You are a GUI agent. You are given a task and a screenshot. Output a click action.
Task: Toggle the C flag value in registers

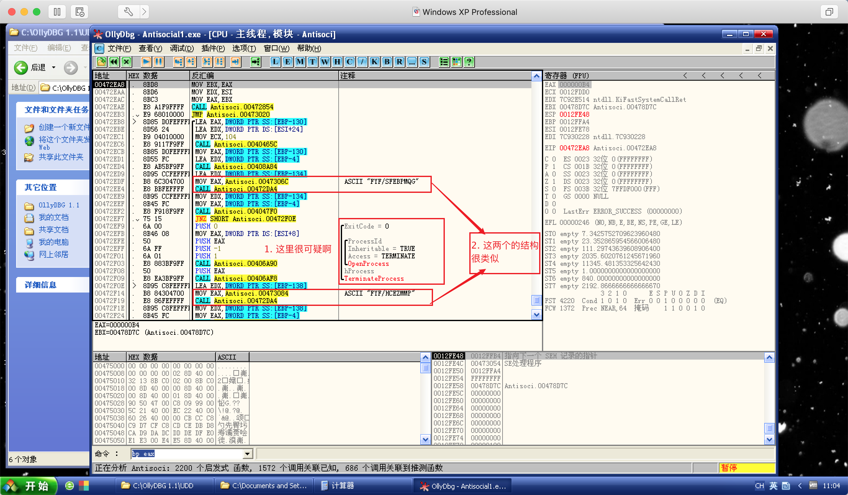point(554,159)
